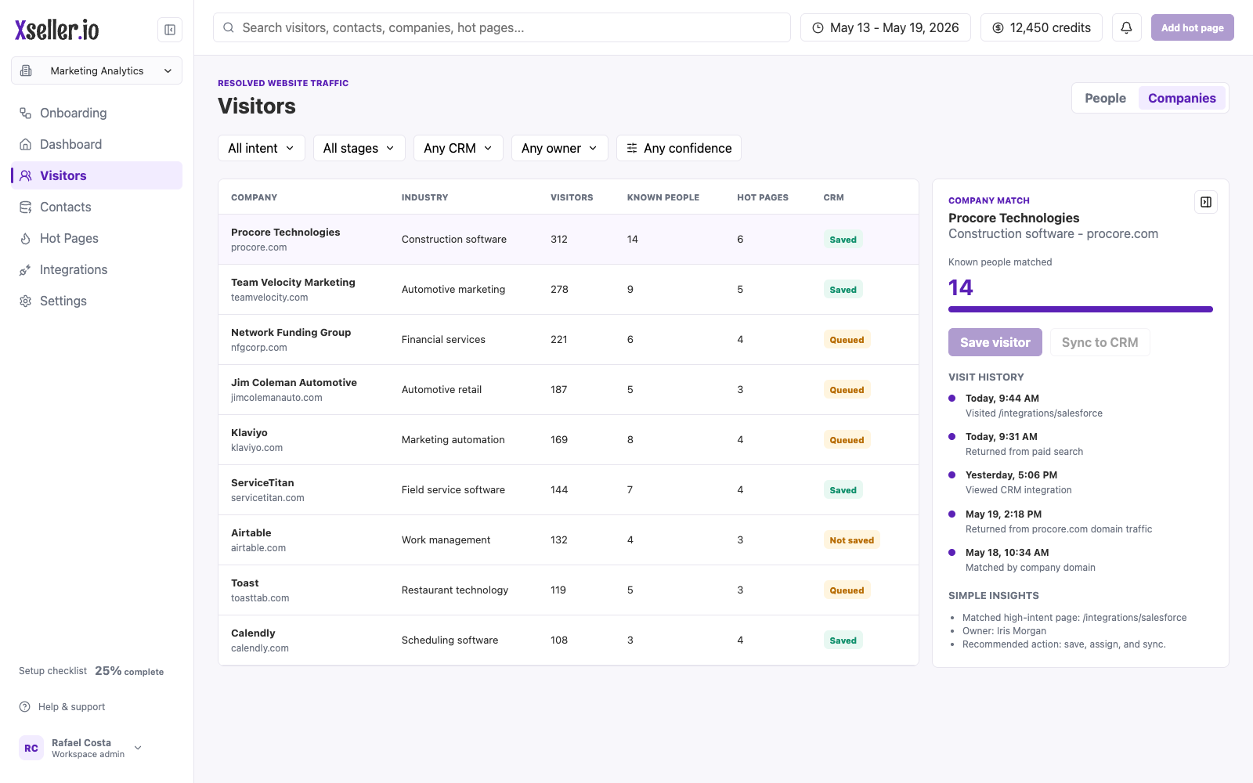Expand the Marketing Analytics workspace selector
Screen dimensions: 1253x783
[x=96, y=70]
